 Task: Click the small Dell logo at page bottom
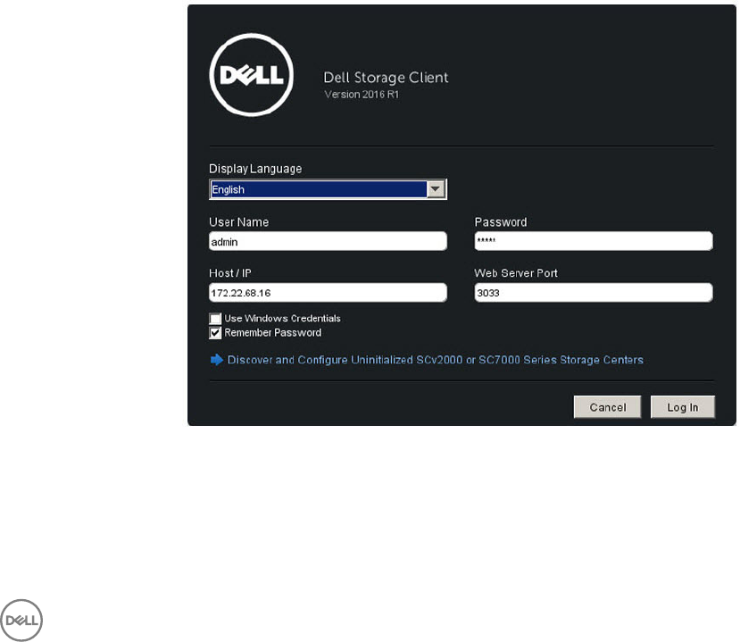click(21, 621)
